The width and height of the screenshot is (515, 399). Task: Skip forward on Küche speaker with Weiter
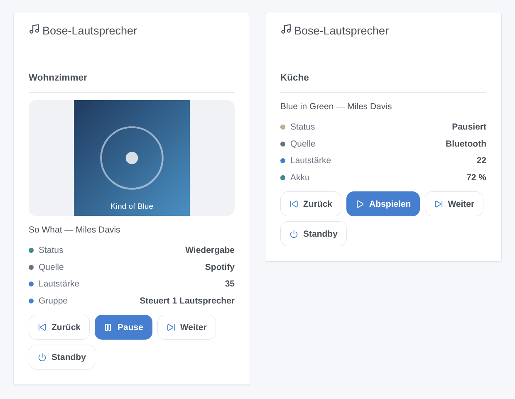(454, 204)
